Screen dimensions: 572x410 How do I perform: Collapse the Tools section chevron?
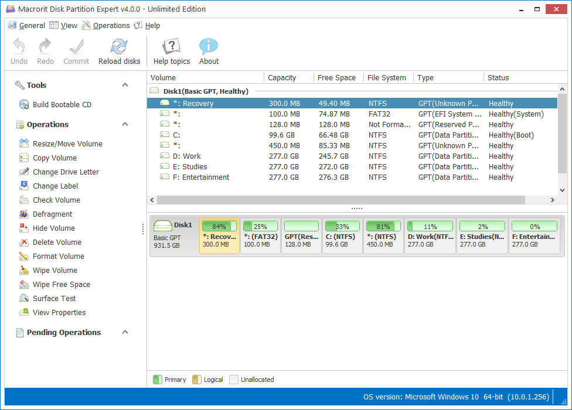pos(125,85)
